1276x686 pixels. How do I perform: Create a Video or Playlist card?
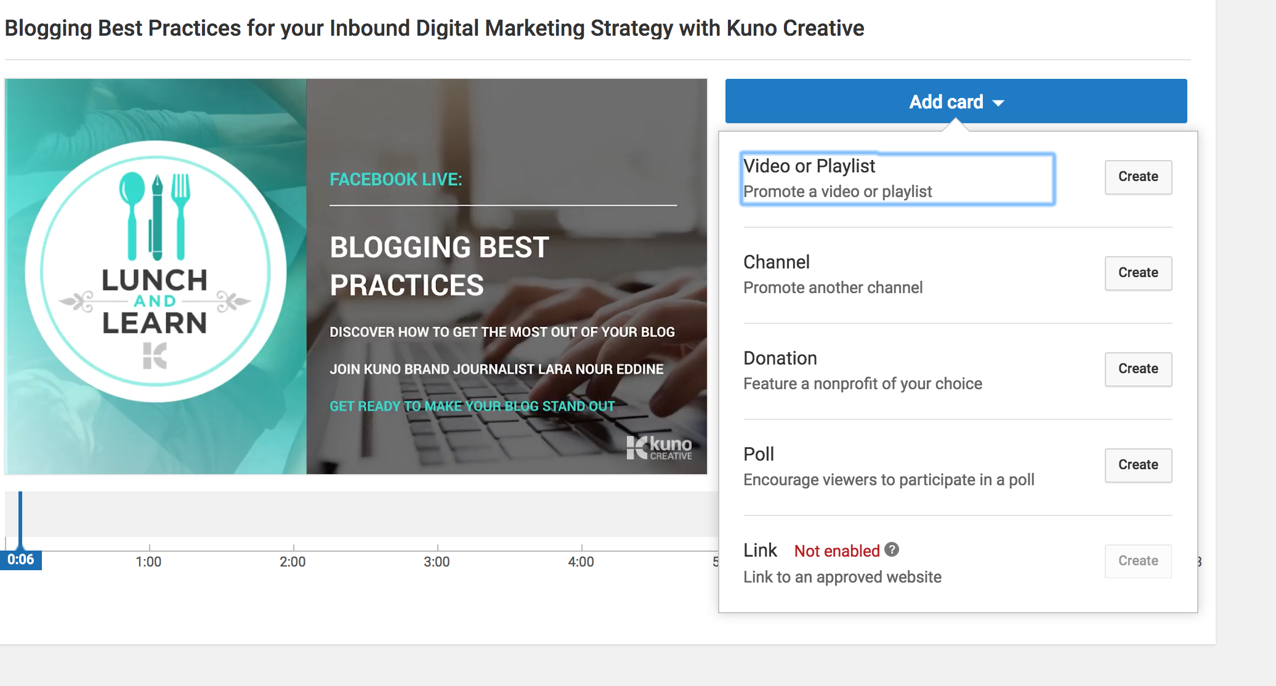(x=1137, y=177)
